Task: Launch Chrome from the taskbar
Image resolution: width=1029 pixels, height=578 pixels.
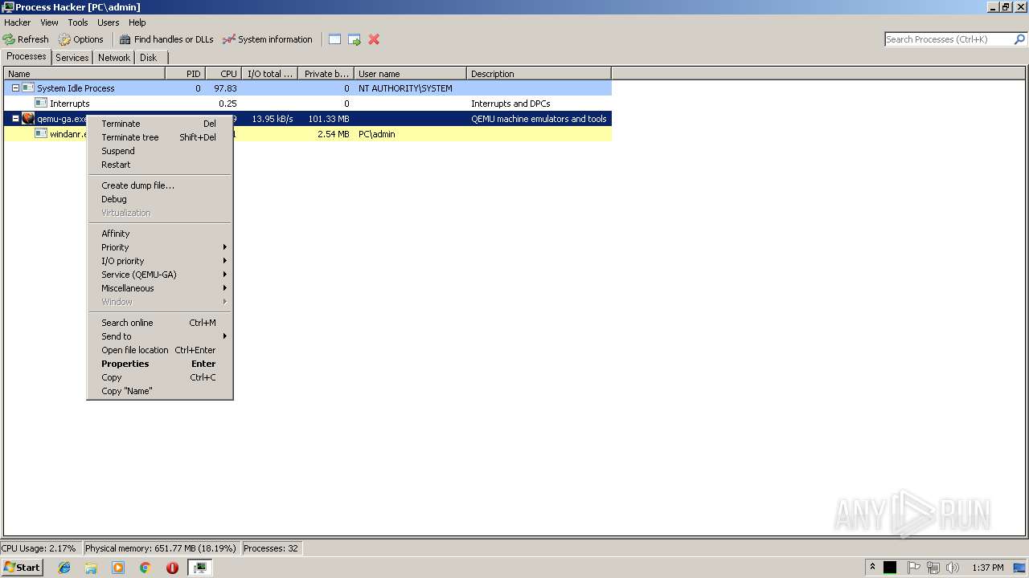Action: pyautogui.click(x=146, y=568)
